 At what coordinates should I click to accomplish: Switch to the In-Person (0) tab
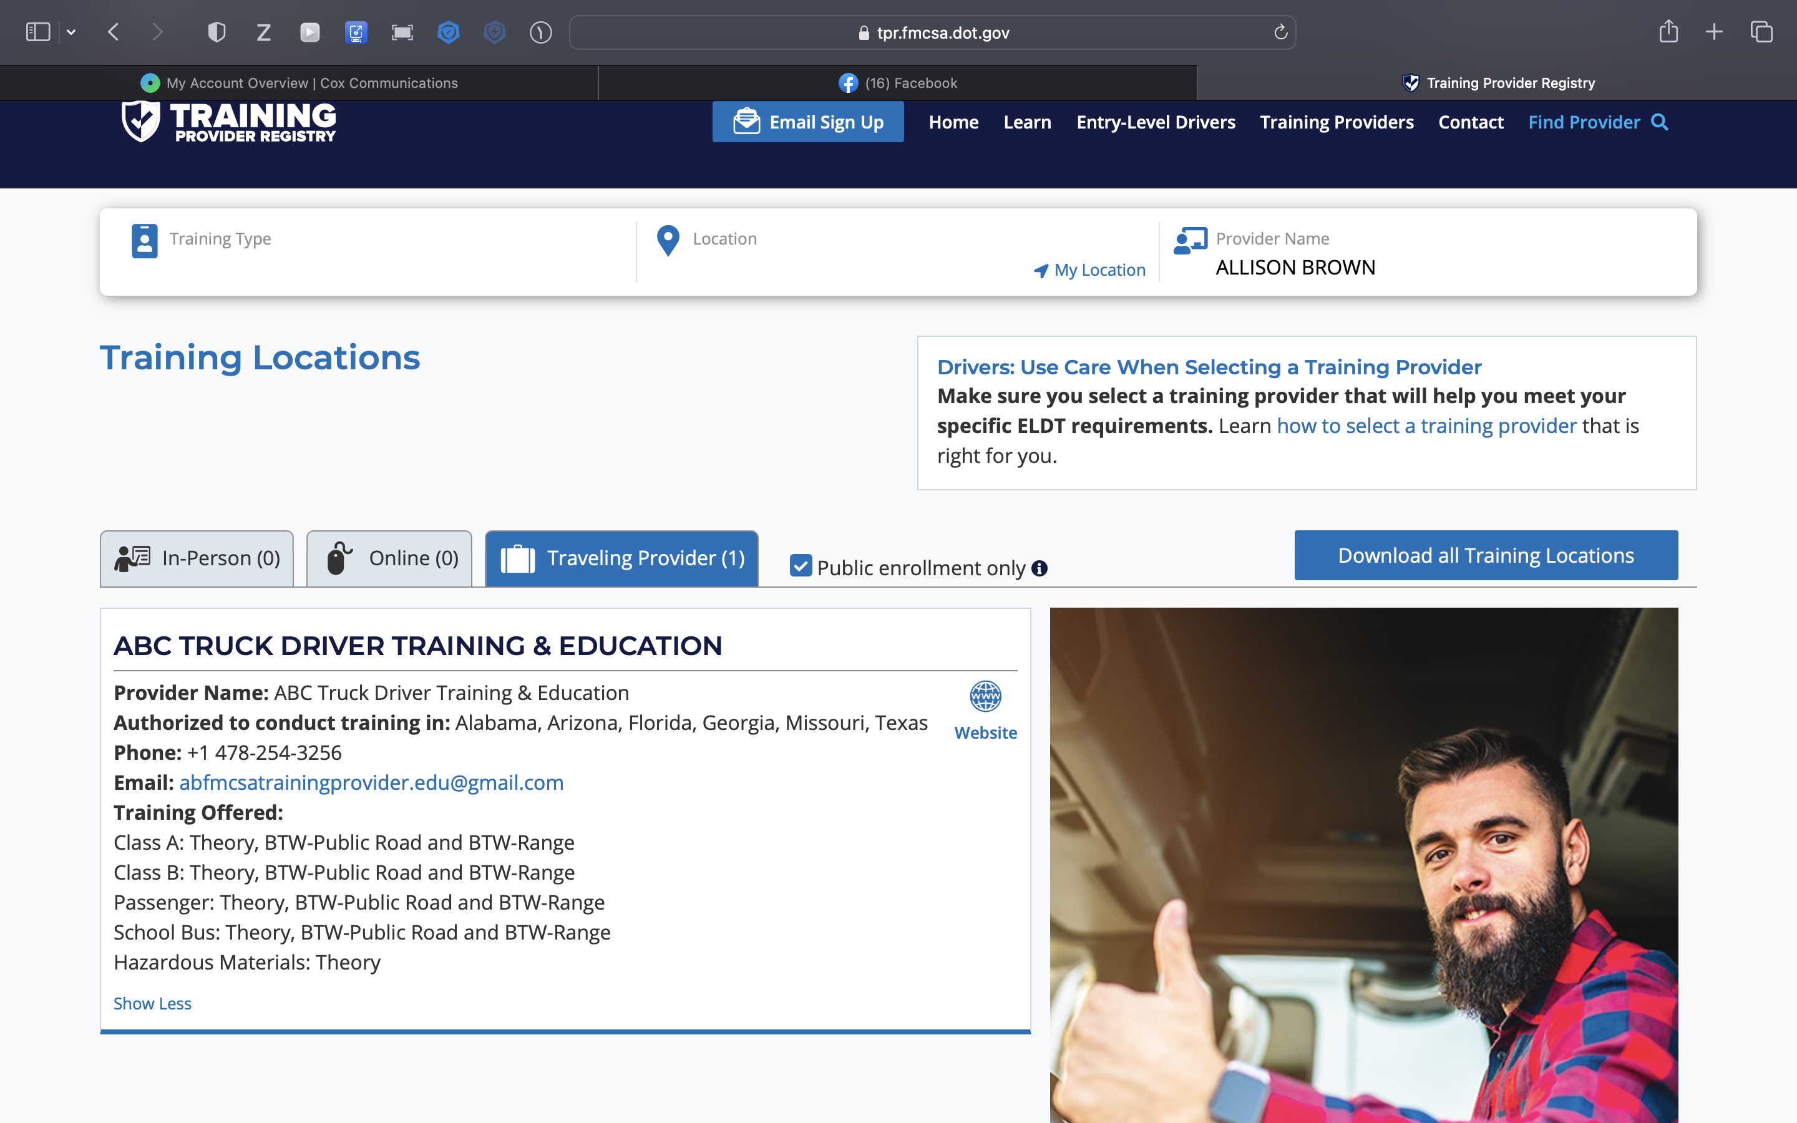point(197,558)
